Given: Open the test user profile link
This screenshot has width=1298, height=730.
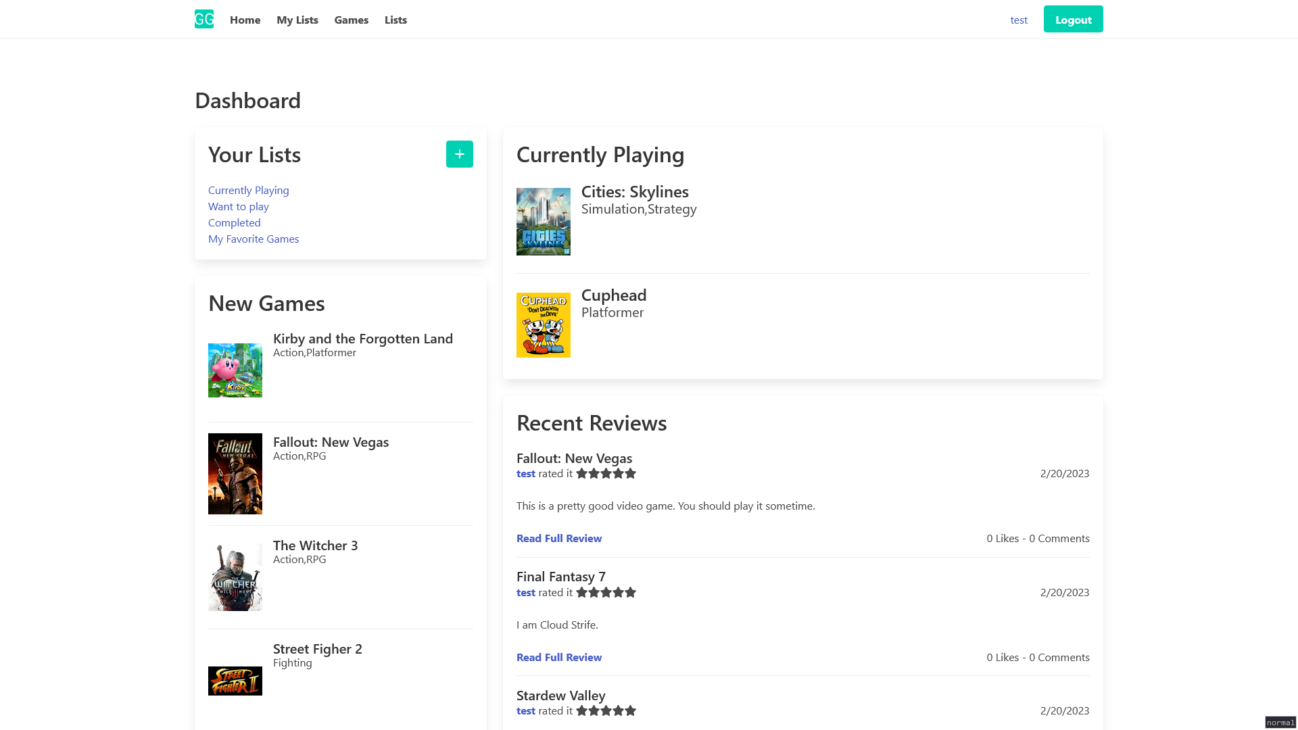Looking at the screenshot, I should [1019, 20].
